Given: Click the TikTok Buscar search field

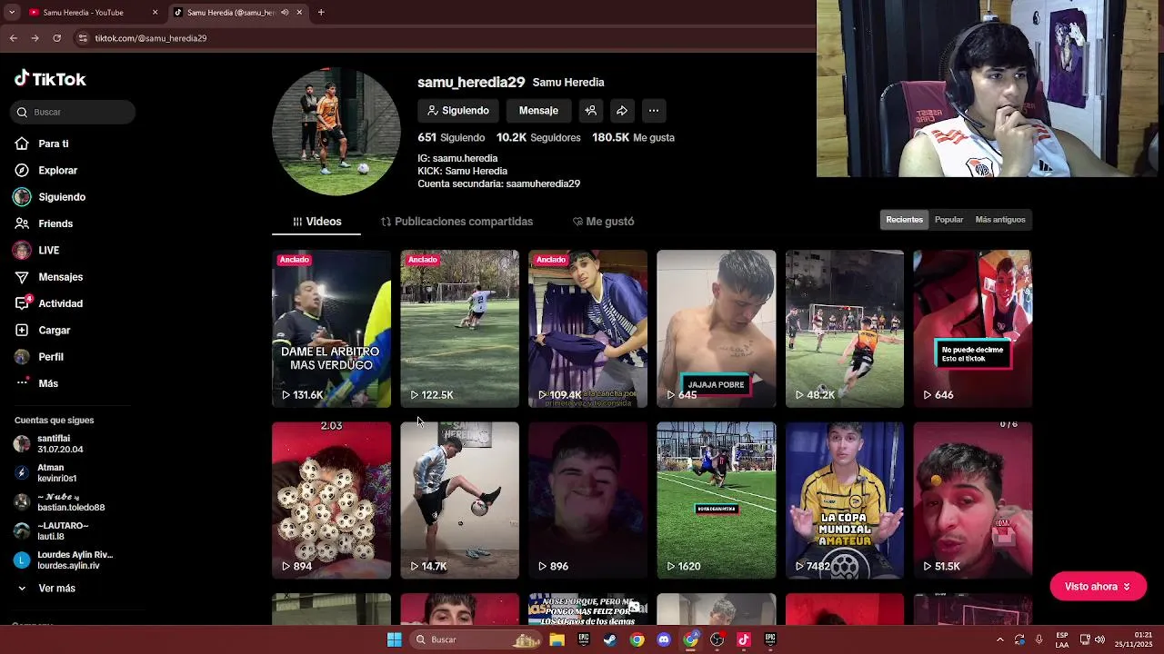Looking at the screenshot, I should 74,112.
